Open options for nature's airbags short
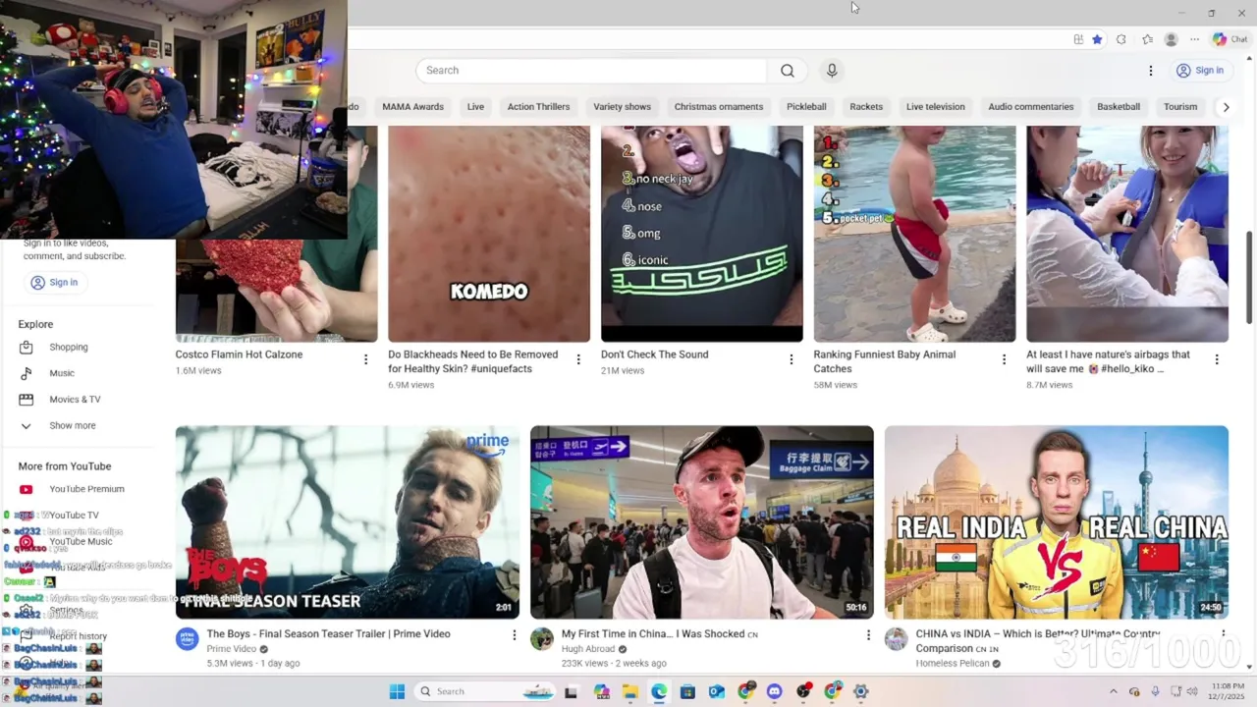 [1217, 359]
